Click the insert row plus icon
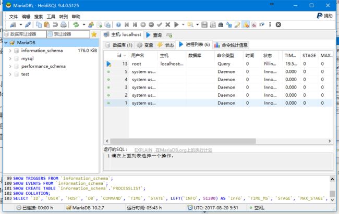339x214 pixels. (x=143, y=24)
